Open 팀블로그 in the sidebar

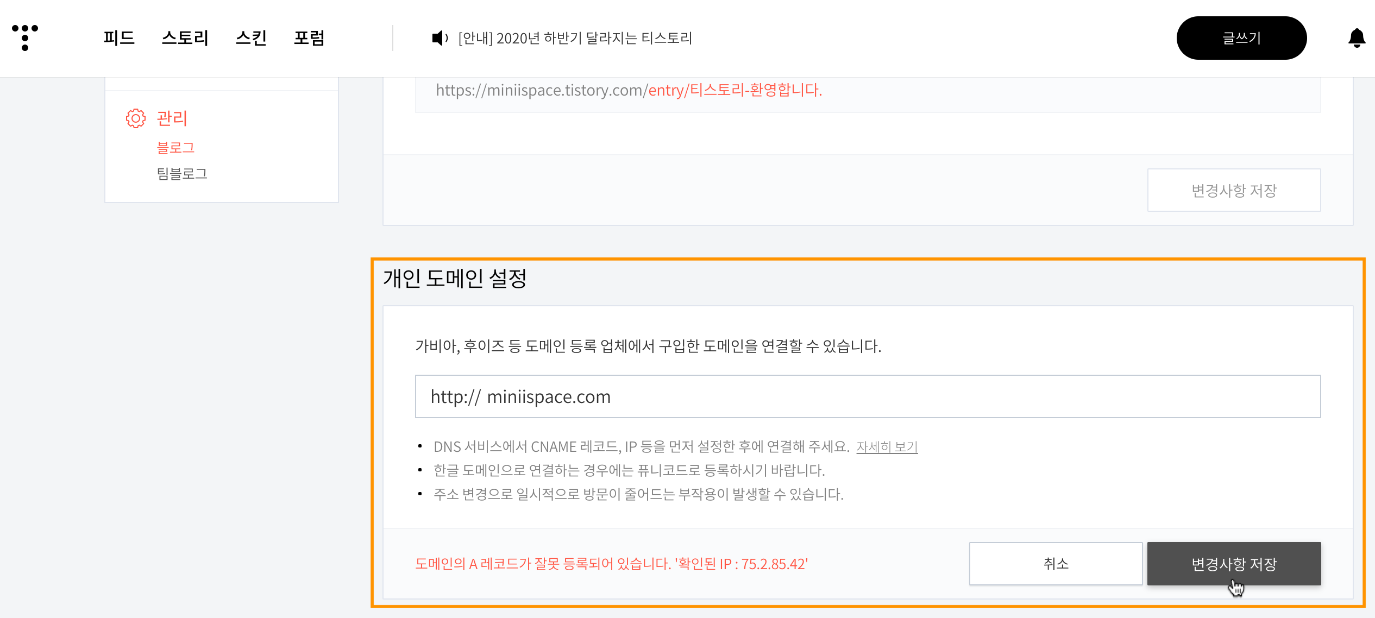(182, 174)
